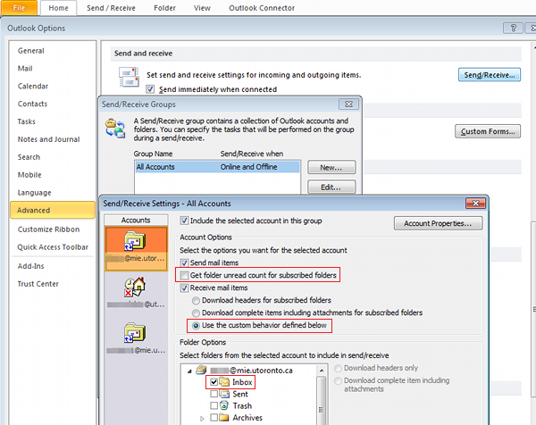Click the Edit... button in Send/Receive Groups
The width and height of the screenshot is (536, 425).
[x=331, y=187]
